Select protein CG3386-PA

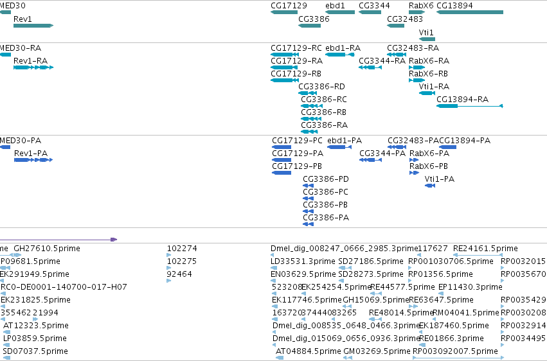coord(308,224)
